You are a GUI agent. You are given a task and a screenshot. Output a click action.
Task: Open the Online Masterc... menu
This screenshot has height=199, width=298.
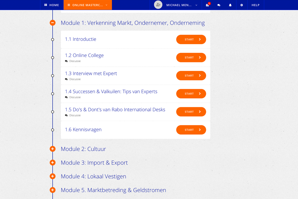tap(88, 5)
